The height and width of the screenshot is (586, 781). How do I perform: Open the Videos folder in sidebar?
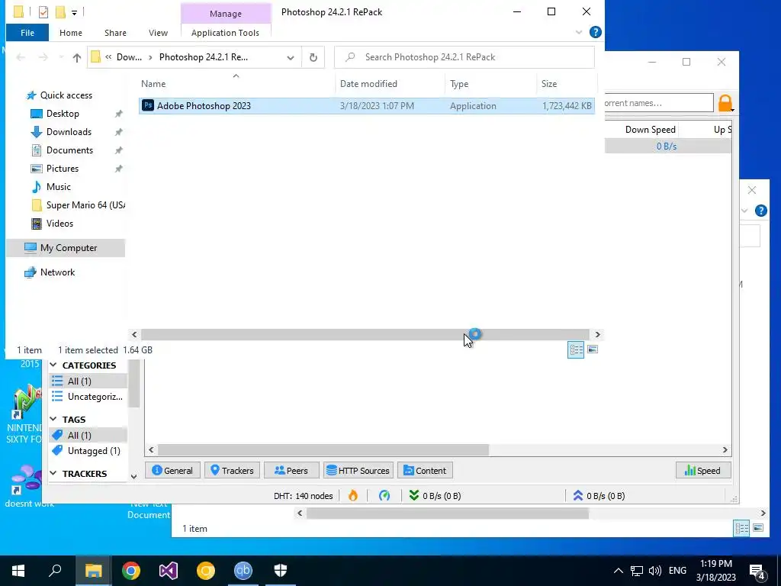coord(59,224)
